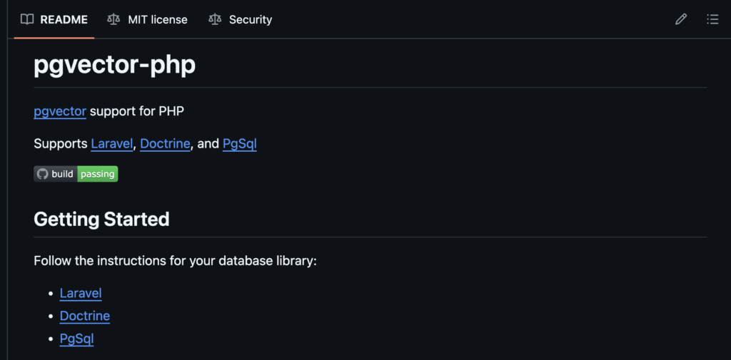
Task: Select the Security tab
Action: (x=250, y=19)
